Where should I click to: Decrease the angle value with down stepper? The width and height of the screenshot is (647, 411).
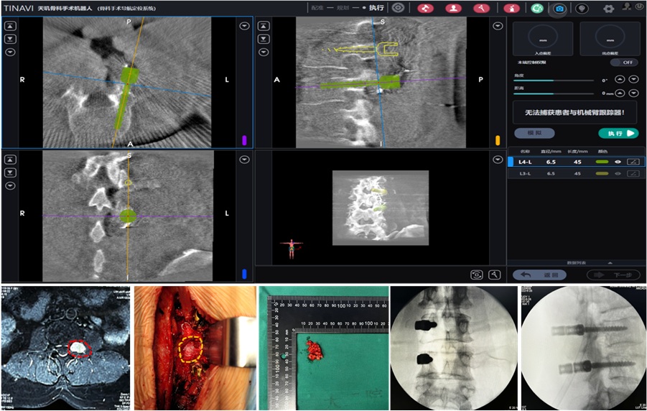pos(633,79)
